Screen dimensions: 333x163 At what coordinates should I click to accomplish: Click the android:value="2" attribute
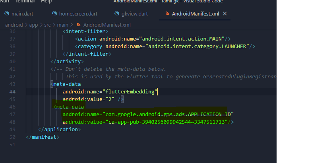click(89, 99)
